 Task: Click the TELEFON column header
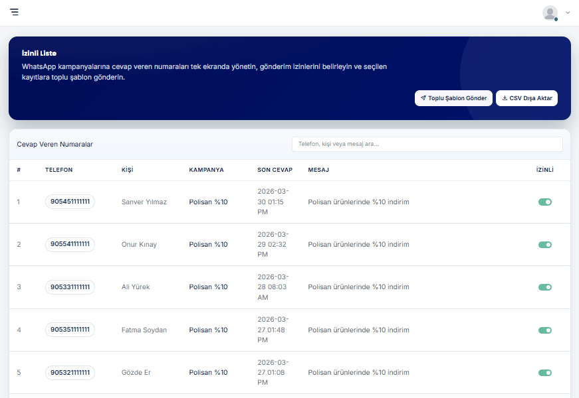click(x=58, y=170)
